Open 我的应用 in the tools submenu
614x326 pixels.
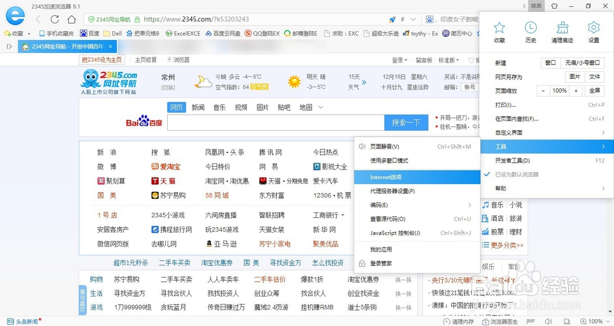[417, 249]
